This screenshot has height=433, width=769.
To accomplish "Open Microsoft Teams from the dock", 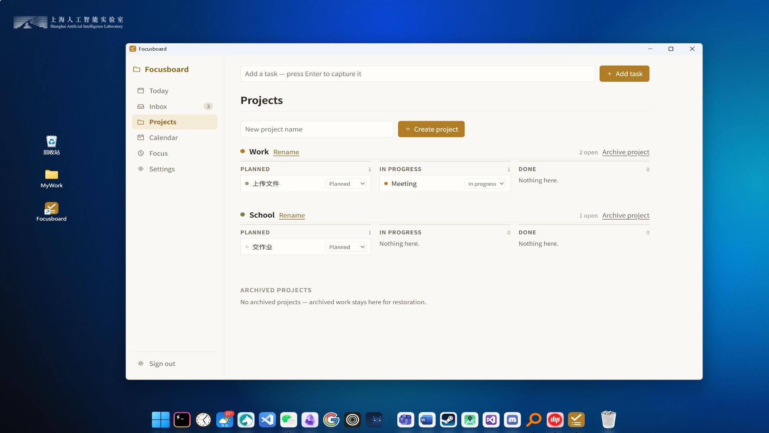I will [405, 420].
